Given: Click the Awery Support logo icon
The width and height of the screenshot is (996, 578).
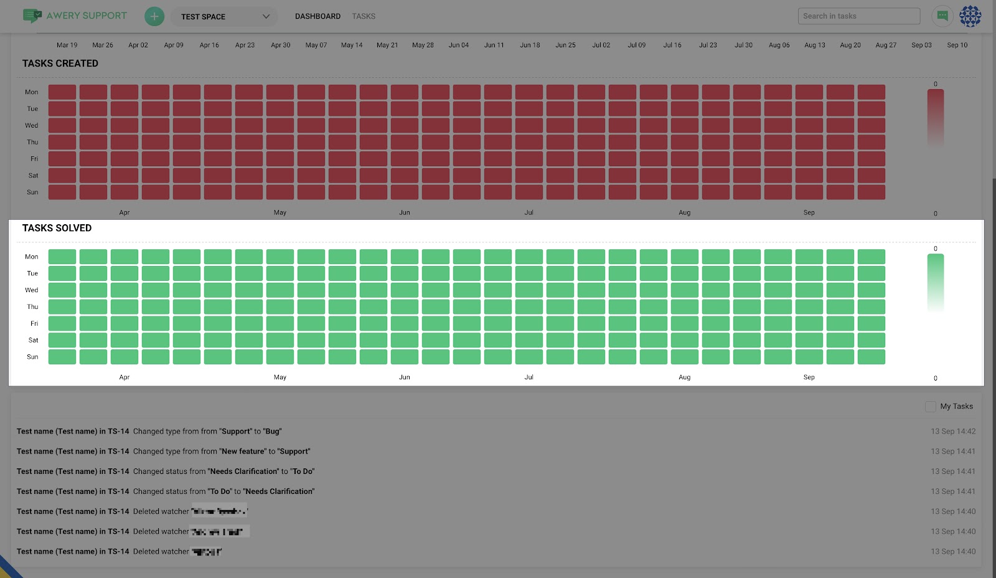Looking at the screenshot, I should pyautogui.click(x=32, y=16).
